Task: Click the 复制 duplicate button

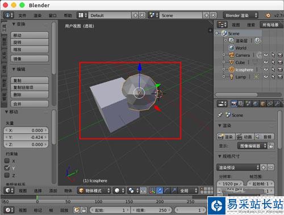Action: pos(30,80)
